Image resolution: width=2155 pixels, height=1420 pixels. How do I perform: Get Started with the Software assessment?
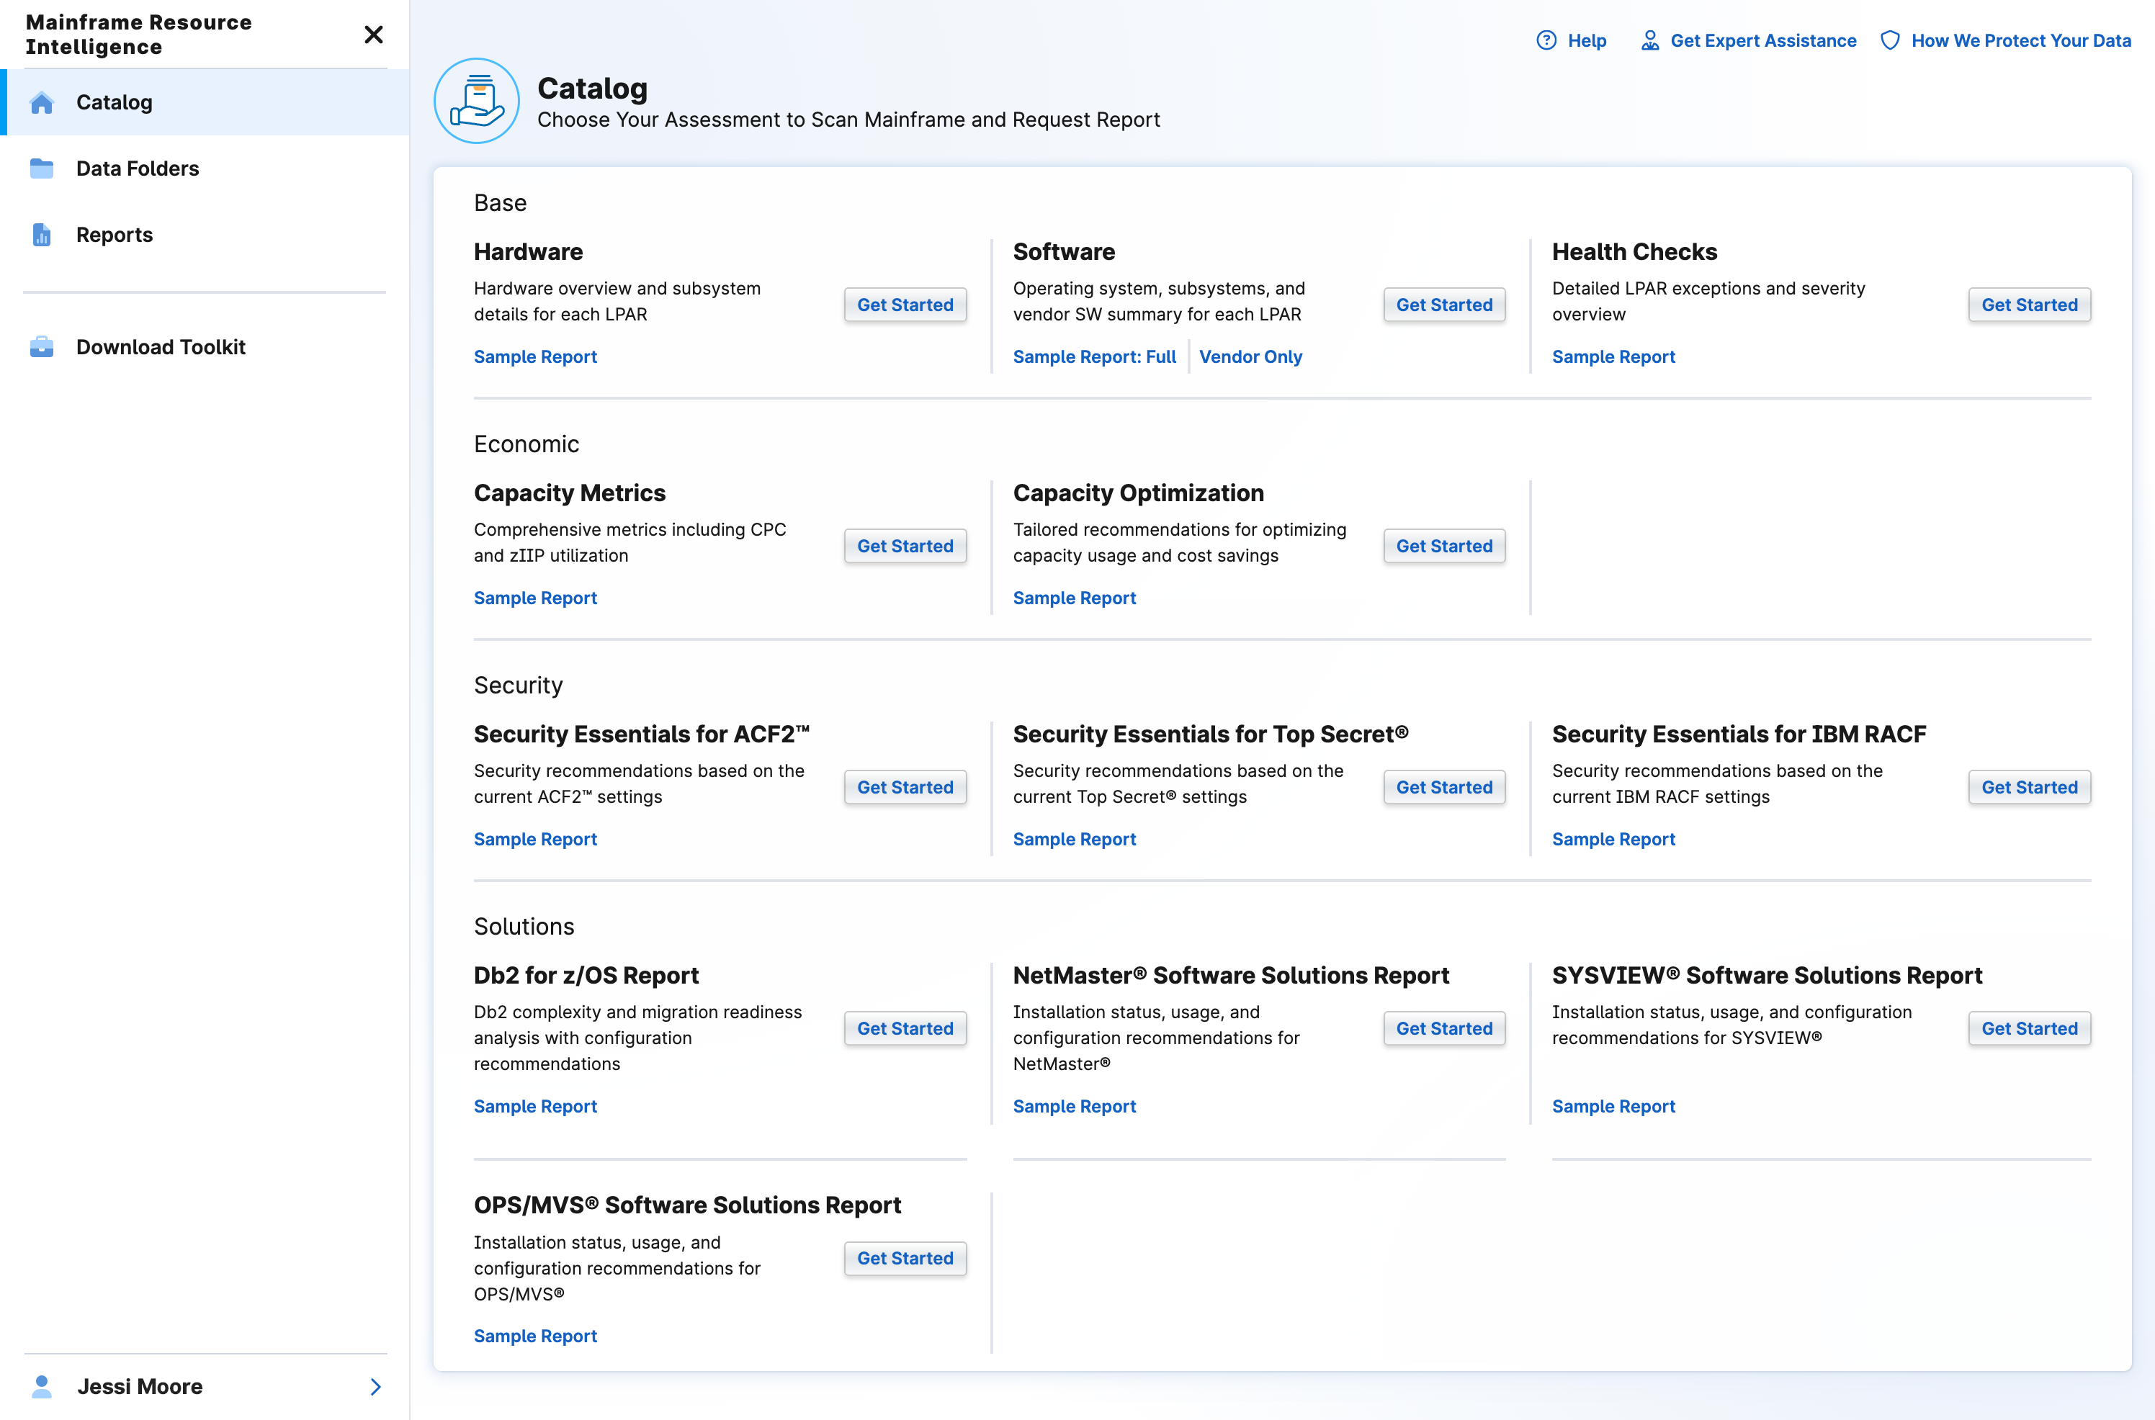pyautogui.click(x=1444, y=305)
